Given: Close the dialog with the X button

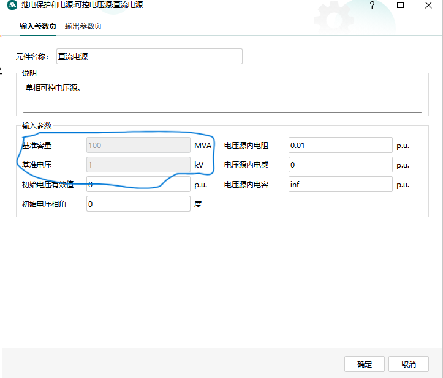Looking at the screenshot, I should click(428, 6).
